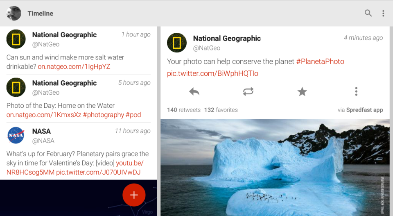The width and height of the screenshot is (393, 216).
Task: Show the 140 retweets list
Action: click(x=184, y=110)
